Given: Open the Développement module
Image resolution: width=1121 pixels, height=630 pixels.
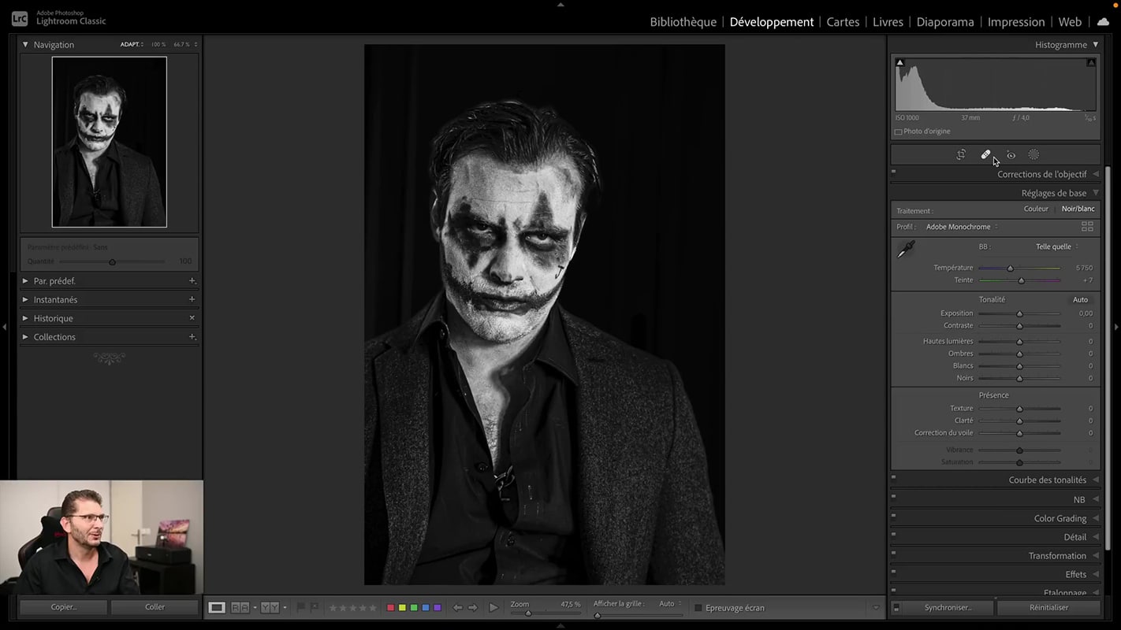Looking at the screenshot, I should 772,22.
